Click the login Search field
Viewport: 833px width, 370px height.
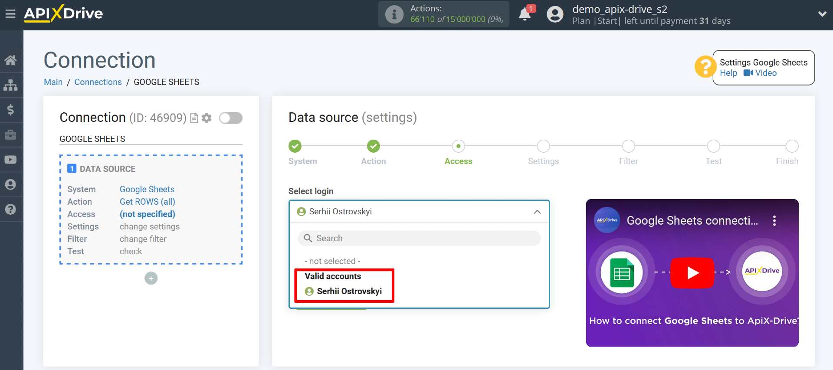419,238
